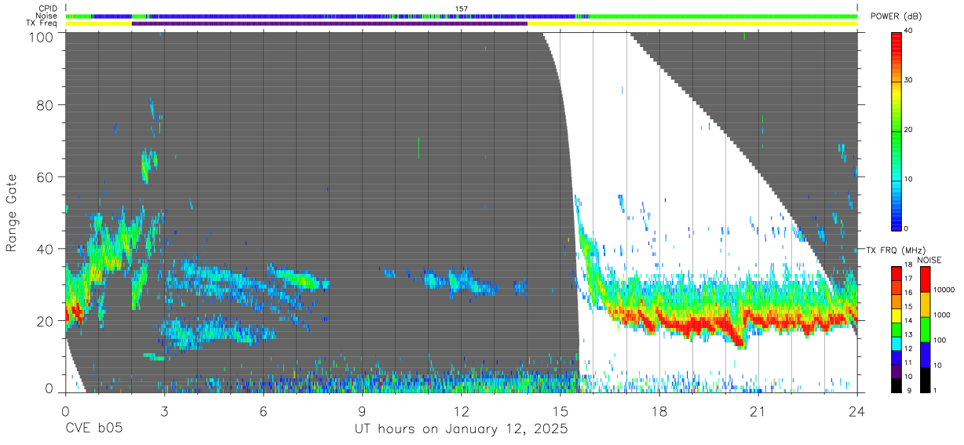Click the Range Gate axis label

pos(13,213)
